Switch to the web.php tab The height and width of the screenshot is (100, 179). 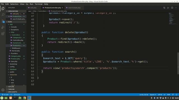click(x=33, y=8)
